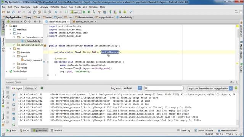Click the Help question mark icon
This screenshot has width=244, height=137.
pos(130,12)
